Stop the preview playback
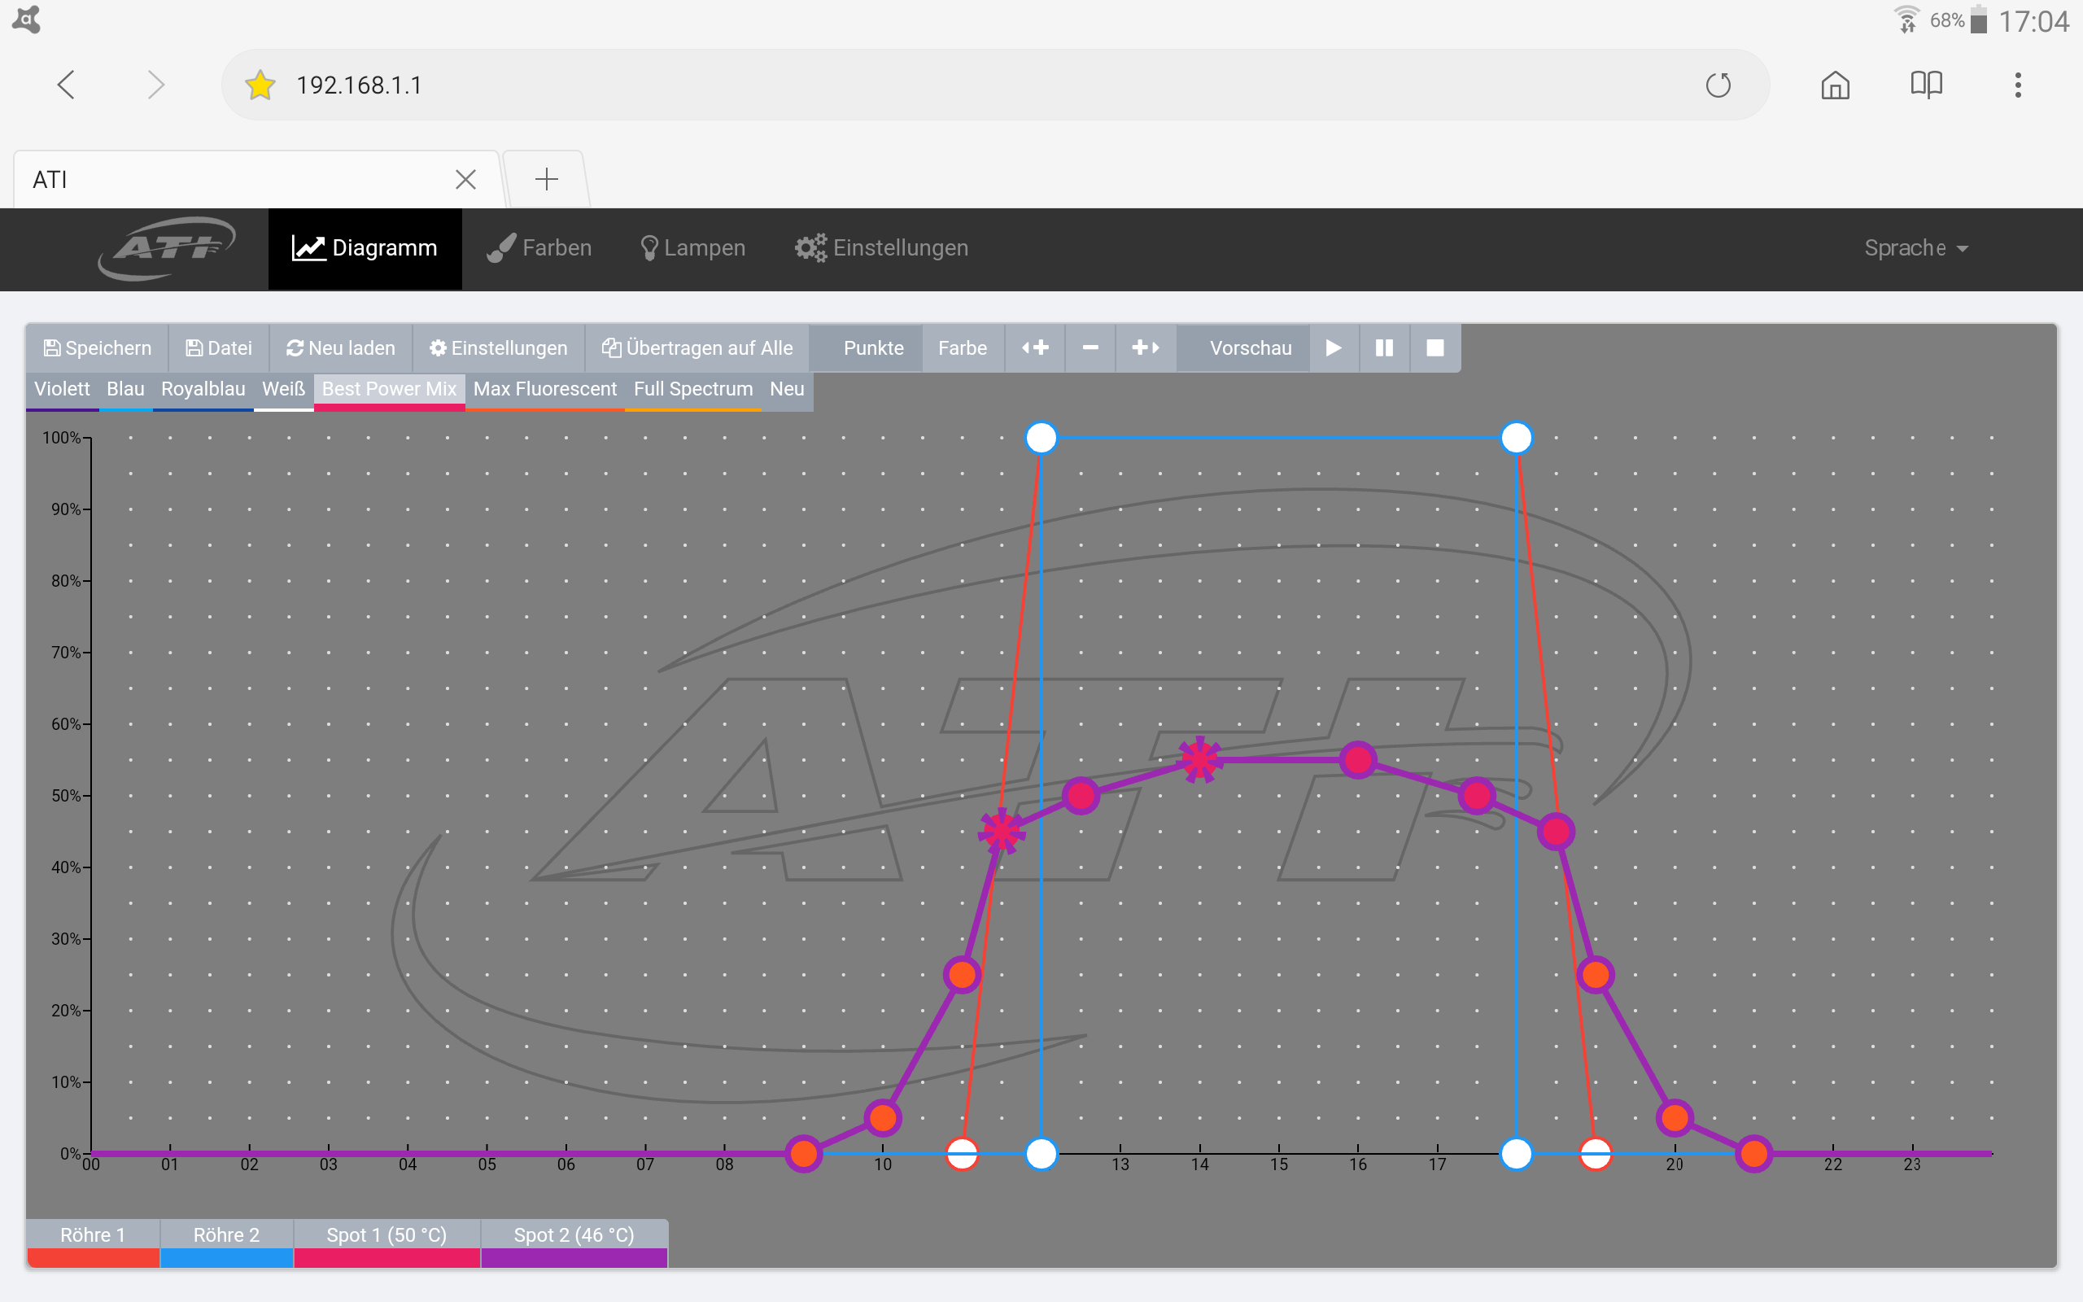The image size is (2083, 1302). [1435, 348]
